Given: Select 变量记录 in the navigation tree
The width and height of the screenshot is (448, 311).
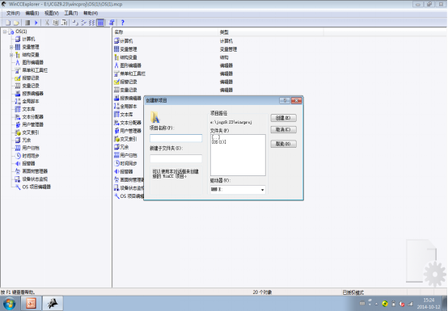Looking at the screenshot, I should click(x=31, y=86).
